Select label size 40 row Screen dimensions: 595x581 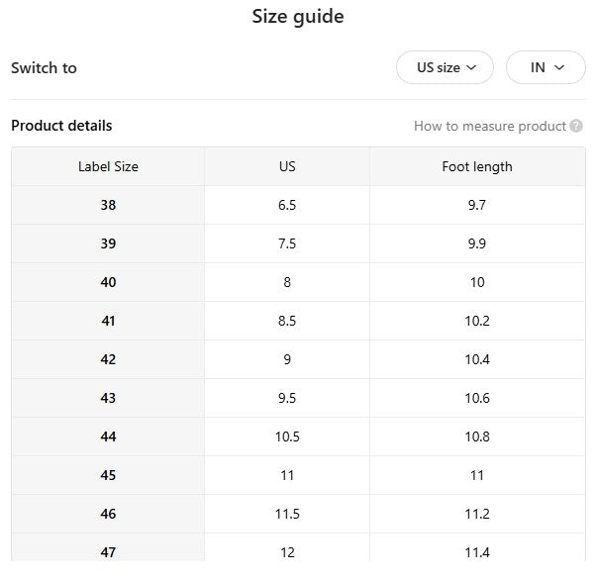pyautogui.click(x=108, y=282)
